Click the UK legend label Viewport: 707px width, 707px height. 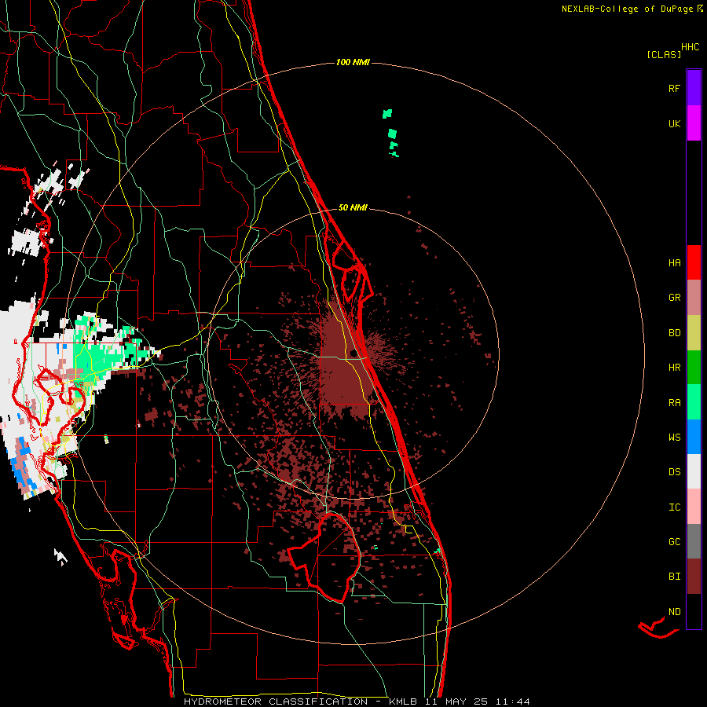pos(674,123)
